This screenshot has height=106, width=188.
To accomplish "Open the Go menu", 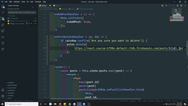I will tap(28, 2).
